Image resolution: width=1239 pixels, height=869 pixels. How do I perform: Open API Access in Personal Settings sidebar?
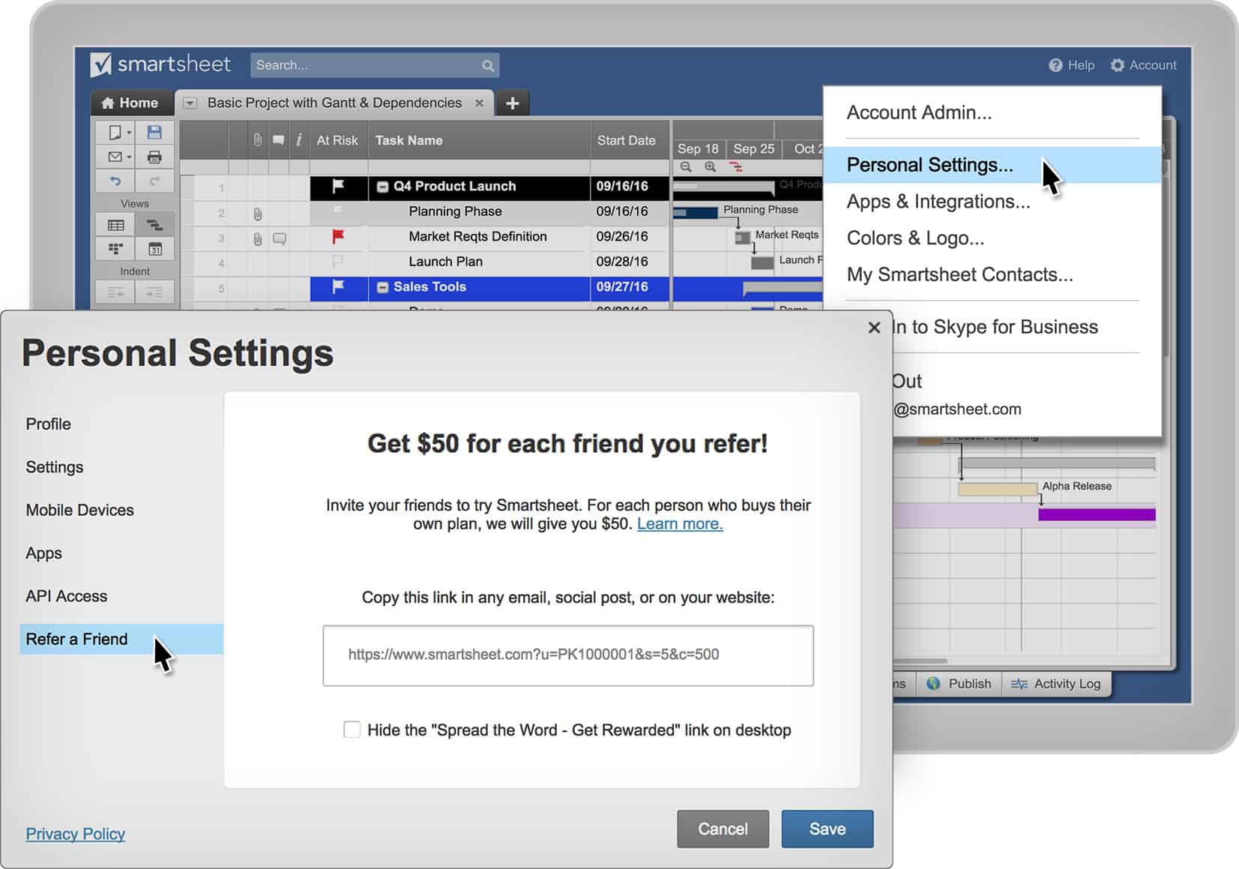click(67, 596)
